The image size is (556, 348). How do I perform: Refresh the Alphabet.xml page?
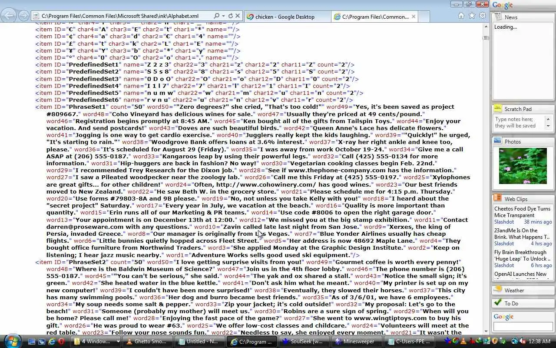tap(230, 16)
